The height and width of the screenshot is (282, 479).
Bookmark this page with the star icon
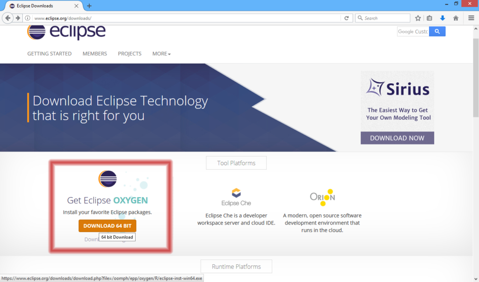418,18
